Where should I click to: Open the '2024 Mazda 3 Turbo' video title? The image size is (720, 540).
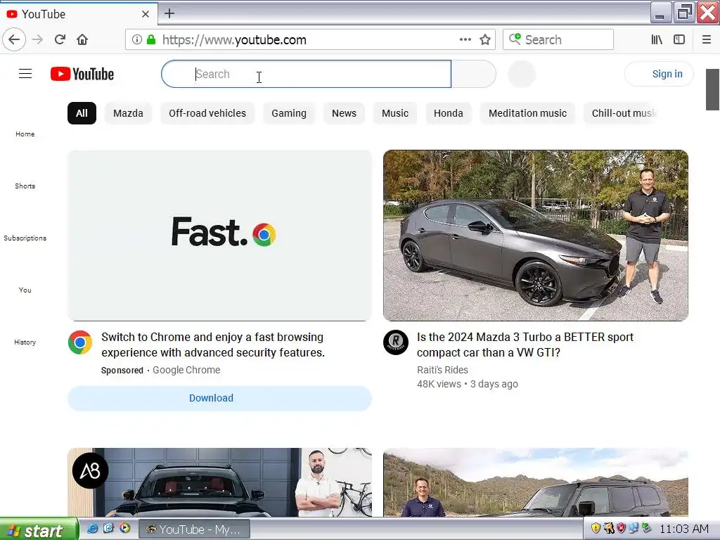pyautogui.click(x=525, y=345)
